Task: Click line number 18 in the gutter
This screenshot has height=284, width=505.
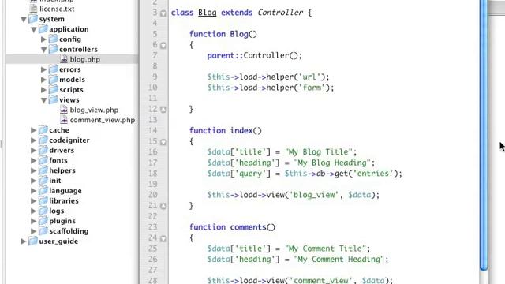Action: 153,174
